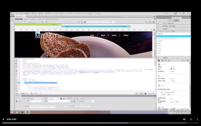Click the document title text field
The width and height of the screenshot is (201, 126).
(42, 106)
